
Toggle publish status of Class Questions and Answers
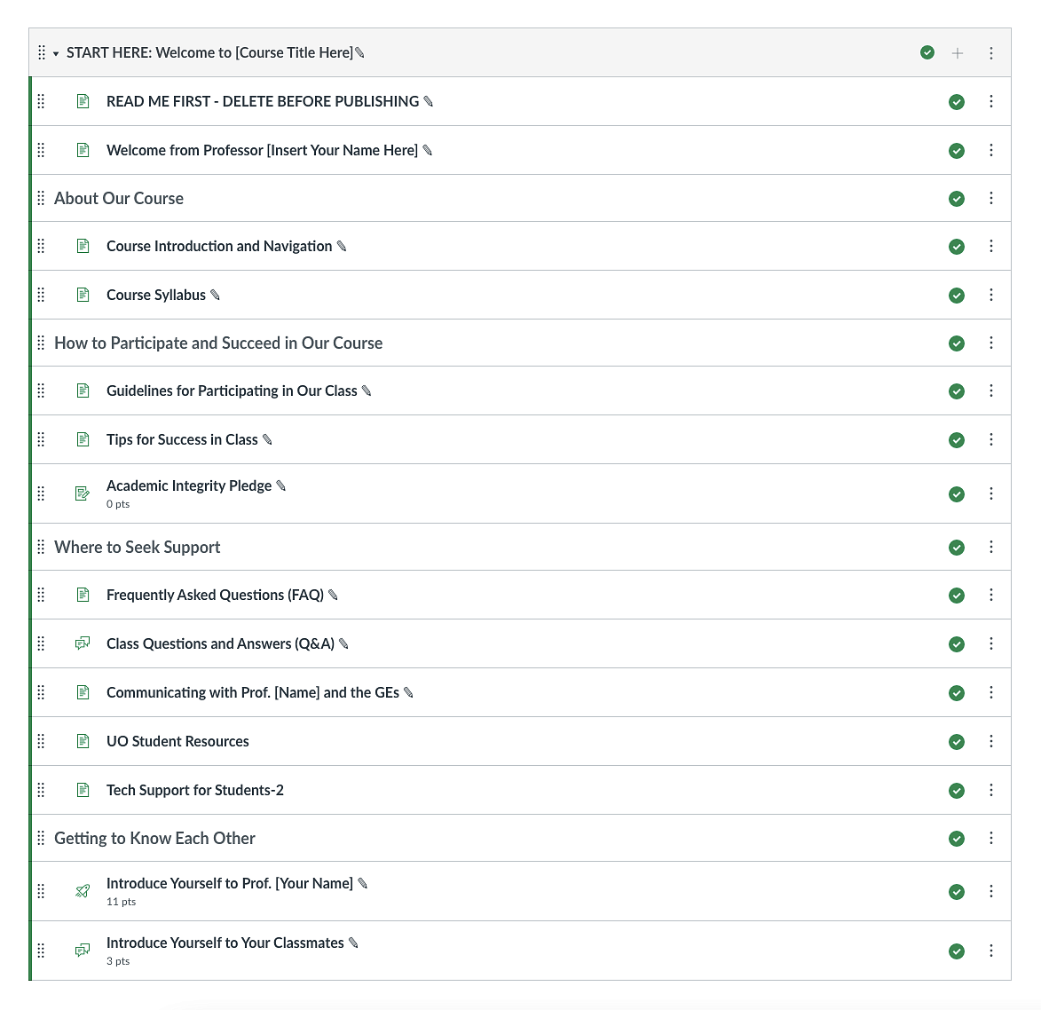[x=957, y=644]
